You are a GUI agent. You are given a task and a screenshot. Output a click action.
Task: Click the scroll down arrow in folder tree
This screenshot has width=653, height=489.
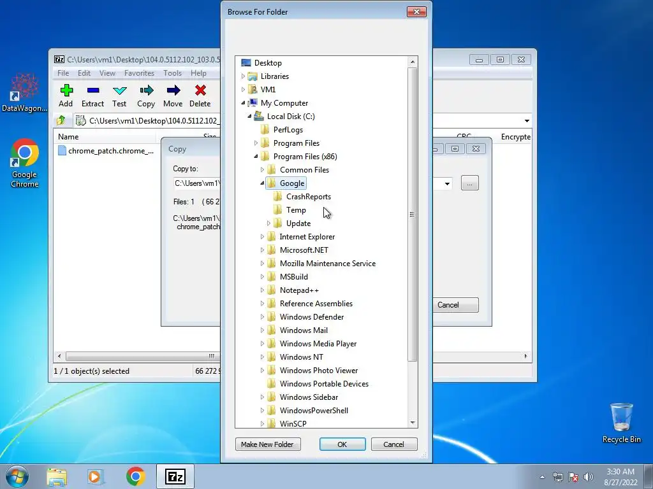[x=413, y=423]
